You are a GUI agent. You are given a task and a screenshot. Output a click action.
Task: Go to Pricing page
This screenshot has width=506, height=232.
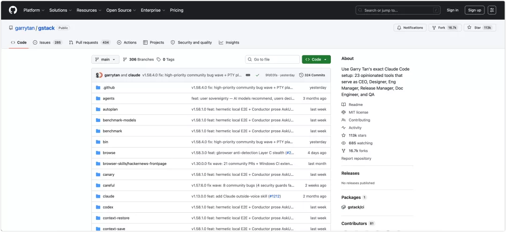click(x=177, y=10)
